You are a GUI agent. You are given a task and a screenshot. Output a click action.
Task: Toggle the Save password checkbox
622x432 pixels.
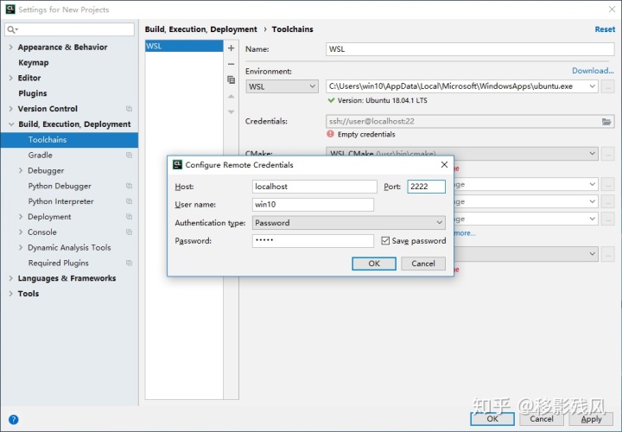tap(385, 241)
